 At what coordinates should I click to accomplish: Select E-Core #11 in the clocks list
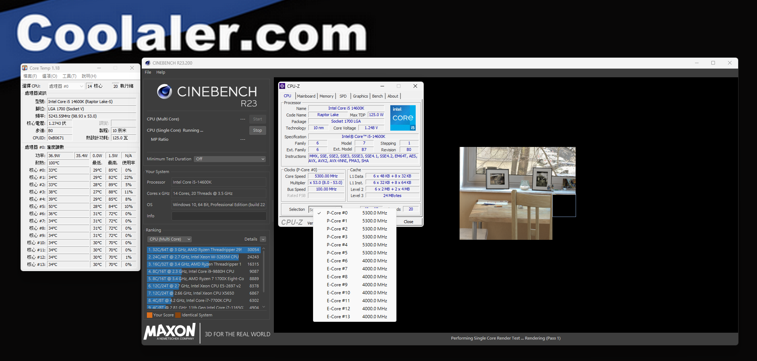(355, 301)
